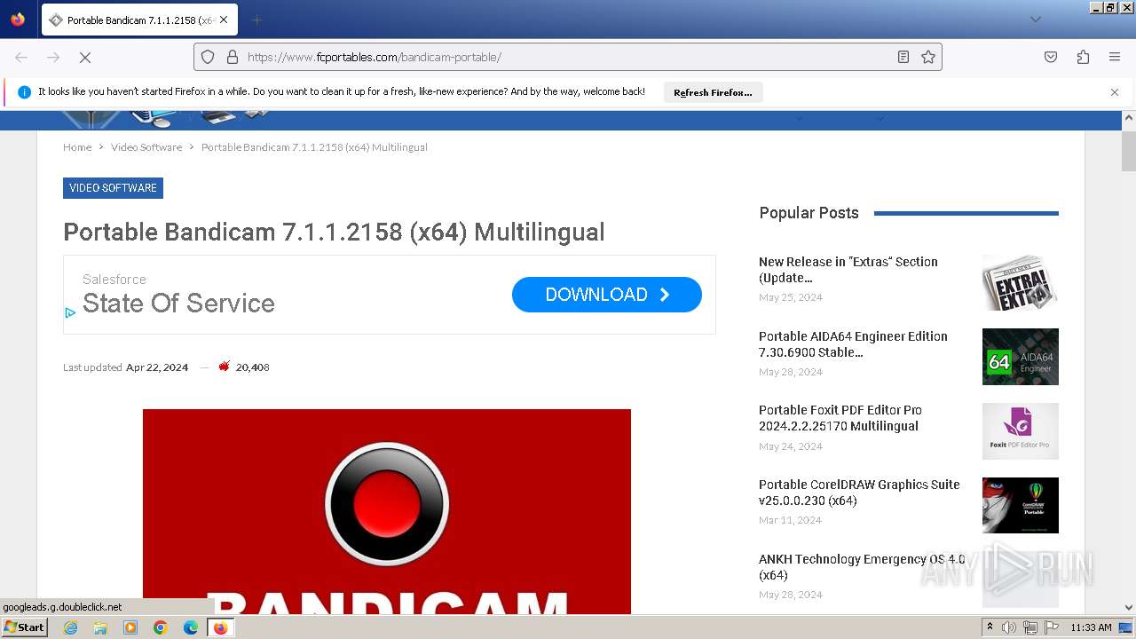The width and height of the screenshot is (1136, 639).
Task: Toggle reader view icon
Action: coord(903,57)
